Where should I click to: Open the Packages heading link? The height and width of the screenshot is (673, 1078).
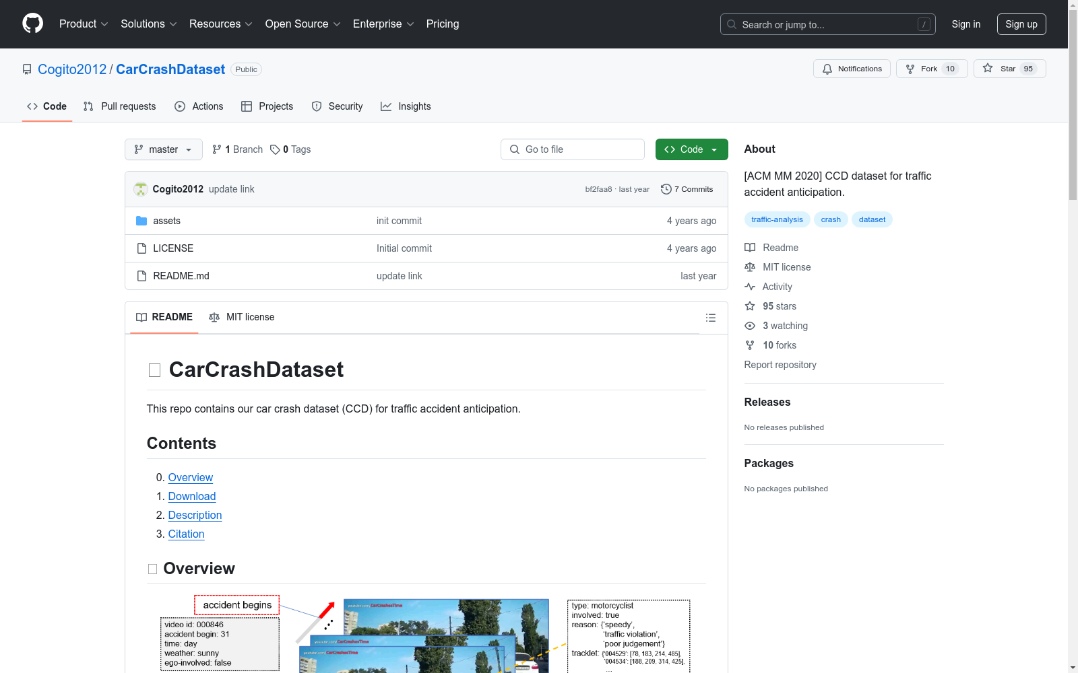(x=769, y=463)
